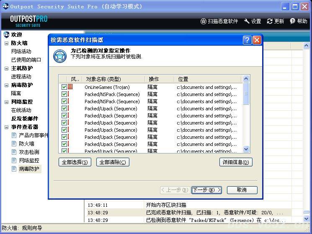Viewport: 312px width, 234px height.
Task: Select 在线活动 in the sidebar
Action: coord(21,110)
